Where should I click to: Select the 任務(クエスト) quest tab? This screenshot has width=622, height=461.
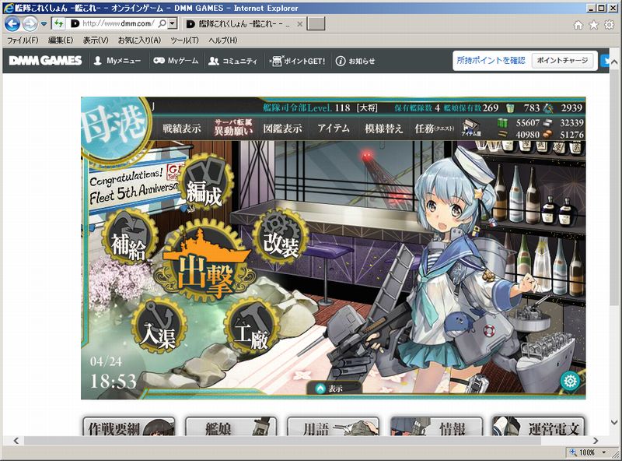[x=435, y=128]
